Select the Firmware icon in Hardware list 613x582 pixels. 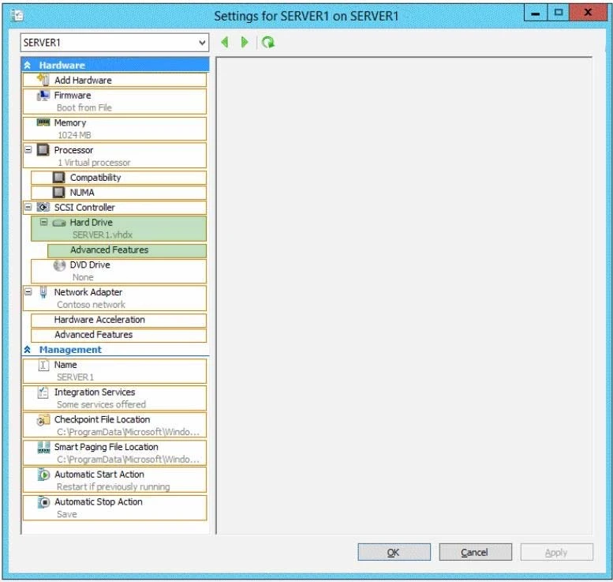pos(43,96)
